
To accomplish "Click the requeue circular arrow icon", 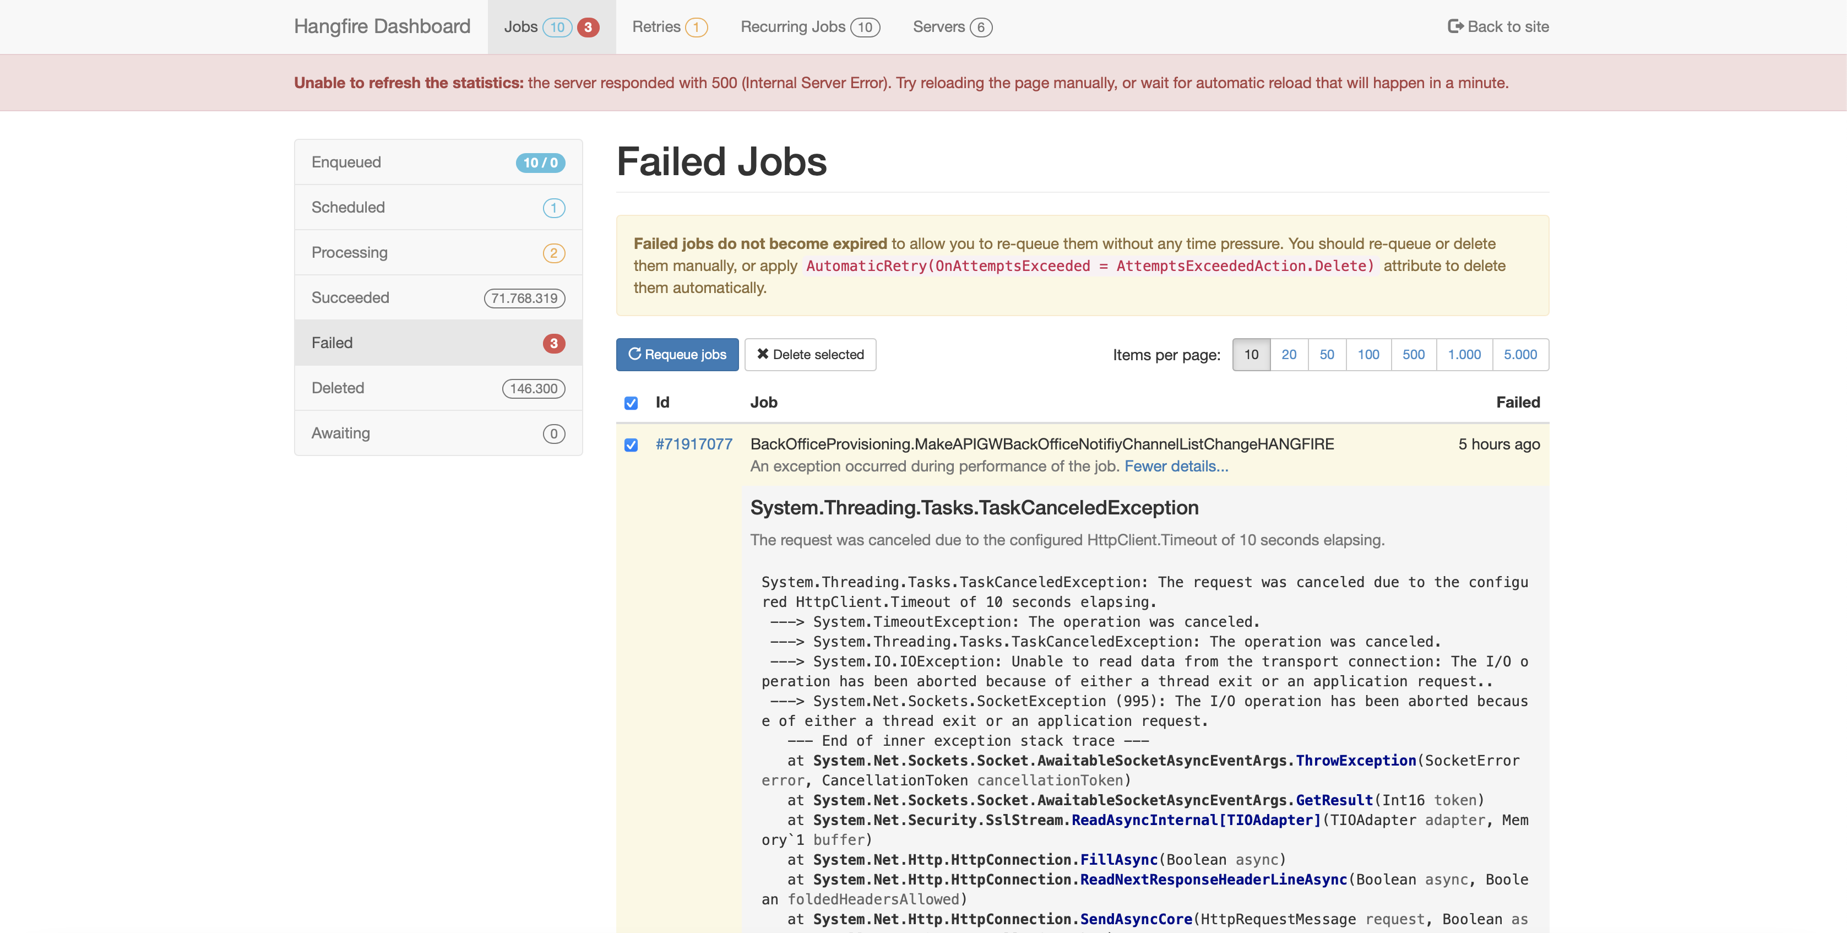I will 635,354.
